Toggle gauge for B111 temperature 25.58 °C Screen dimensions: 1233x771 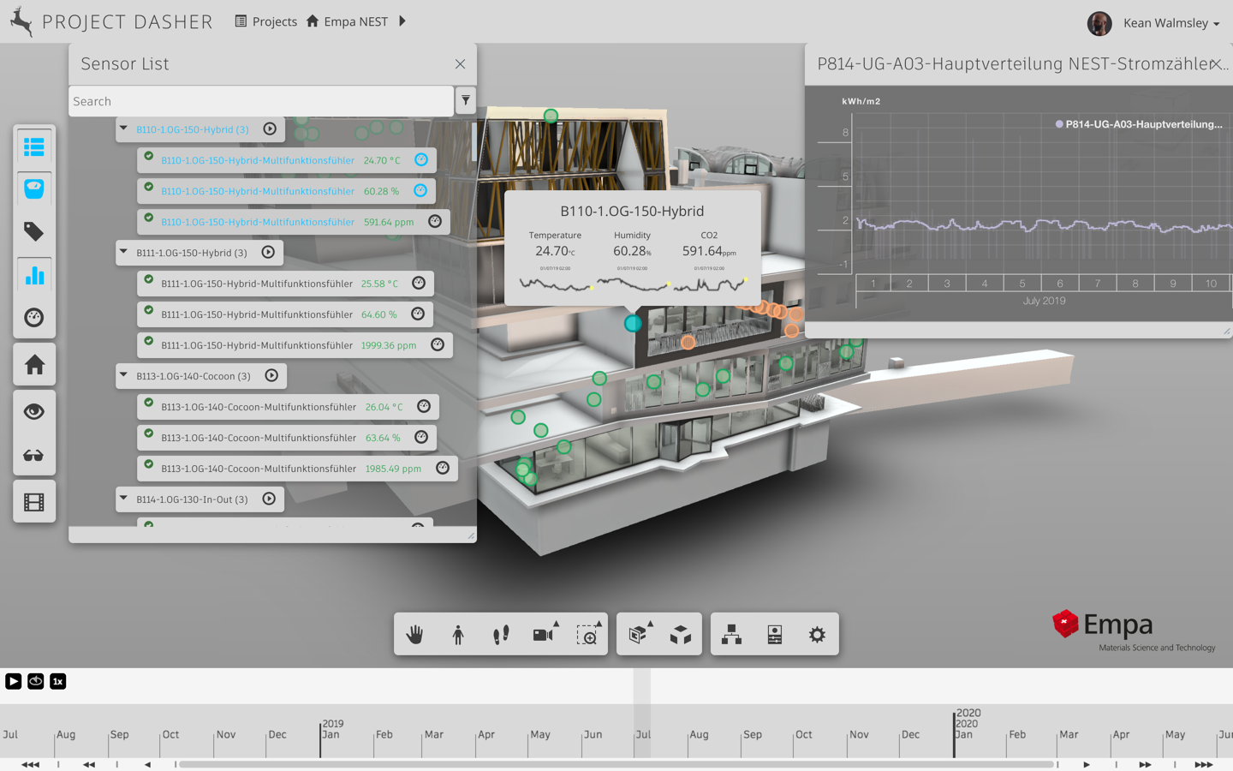point(419,284)
